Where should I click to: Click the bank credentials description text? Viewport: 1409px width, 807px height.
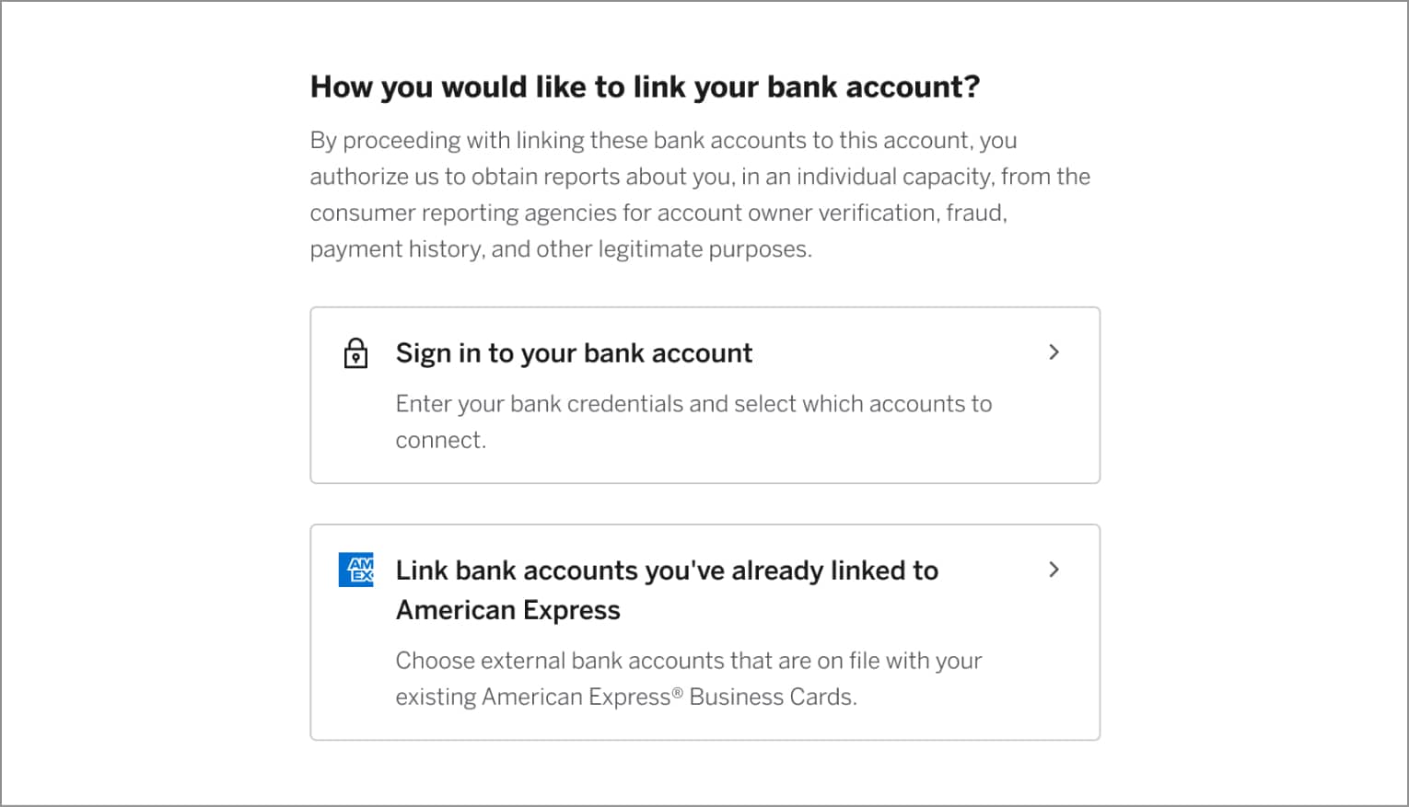click(693, 421)
